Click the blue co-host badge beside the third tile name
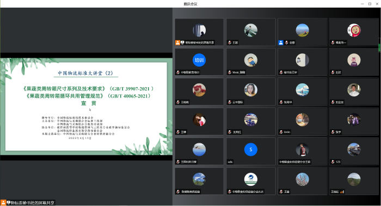381x206 pixels. click(281, 43)
